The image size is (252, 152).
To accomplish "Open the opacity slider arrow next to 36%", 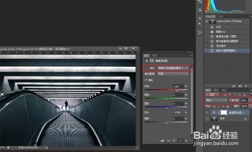I will tap(250, 100).
